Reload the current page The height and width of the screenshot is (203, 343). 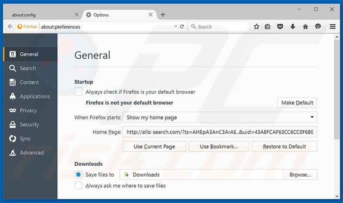(x=182, y=26)
